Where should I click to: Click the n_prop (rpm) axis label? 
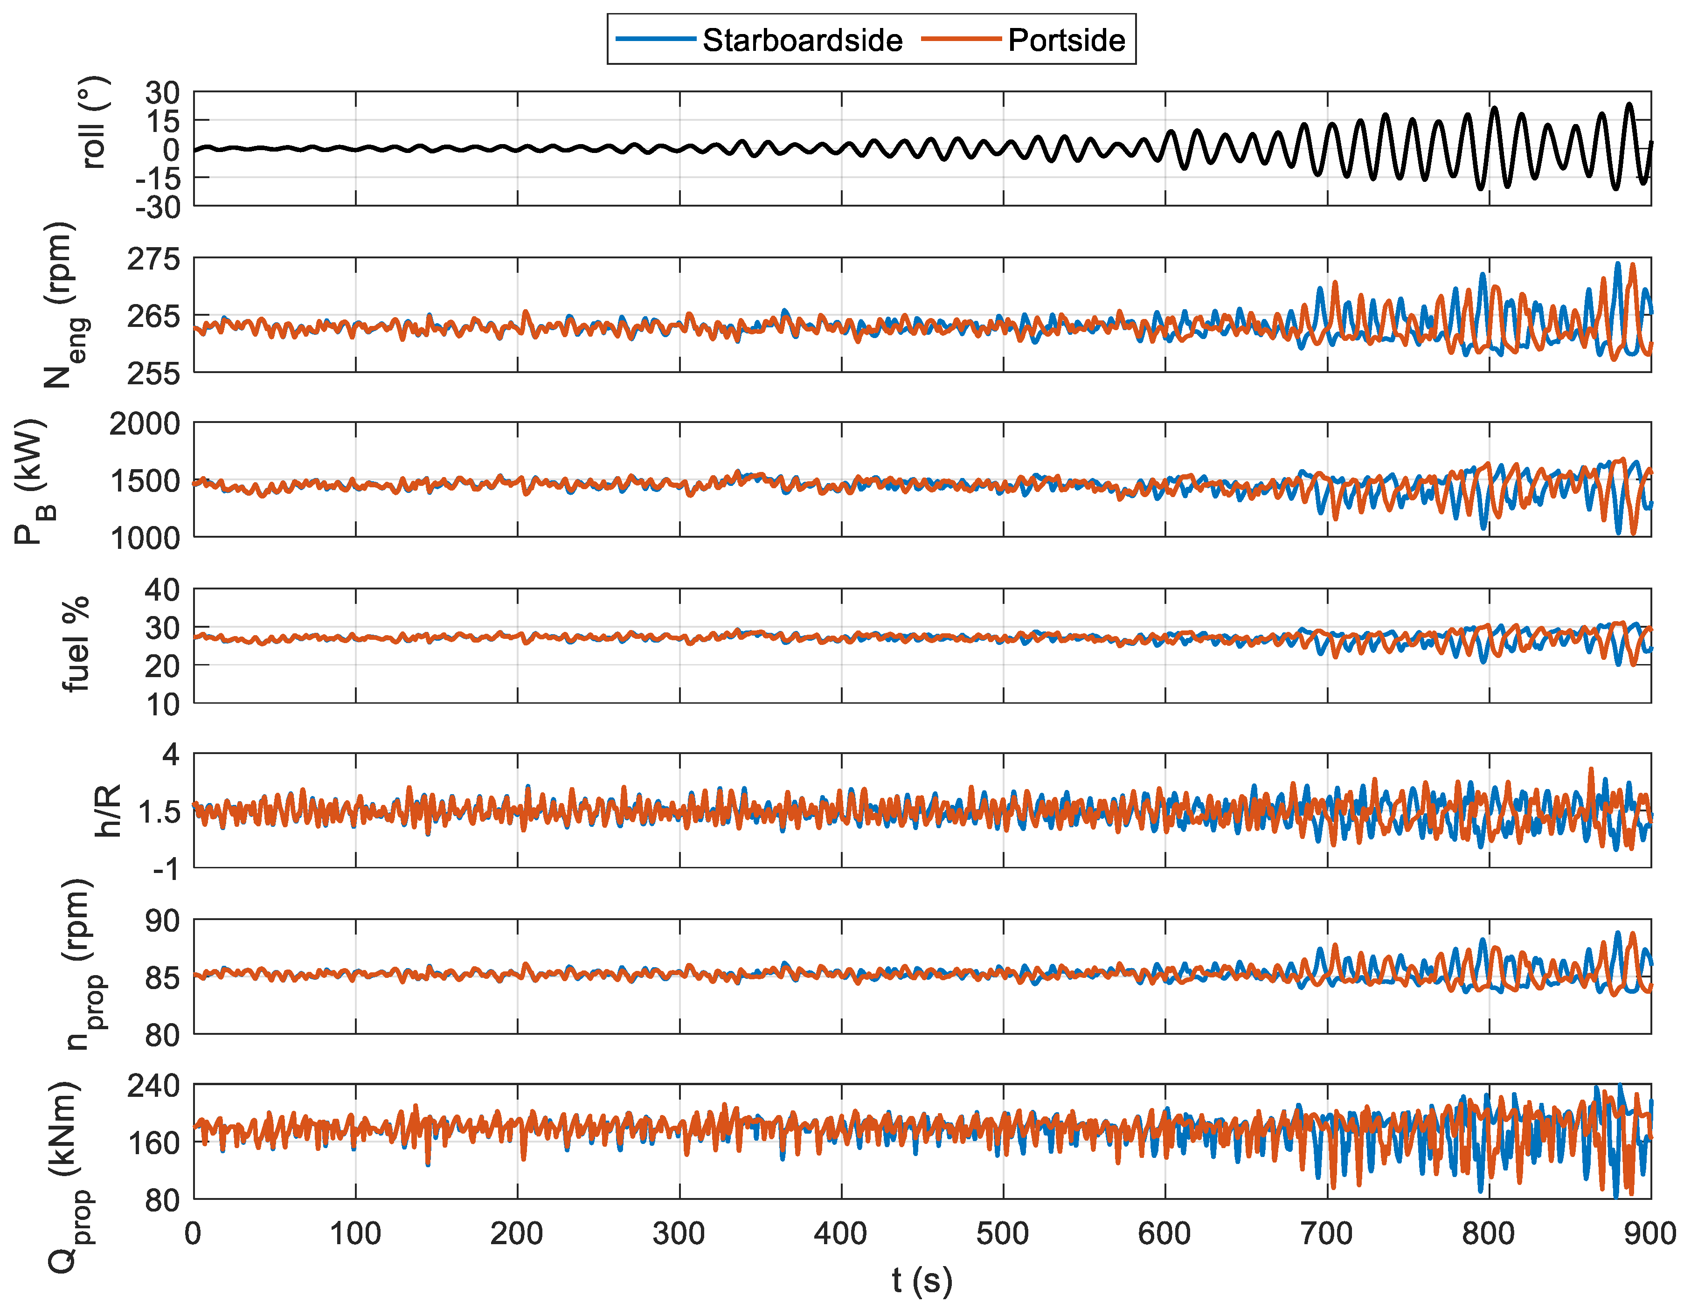[x=83, y=964]
